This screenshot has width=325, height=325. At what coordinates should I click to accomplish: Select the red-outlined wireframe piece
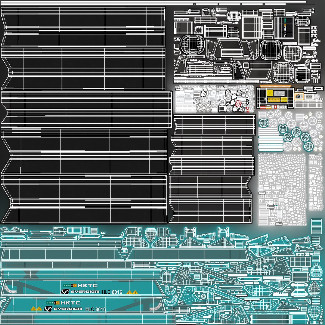click(238, 103)
